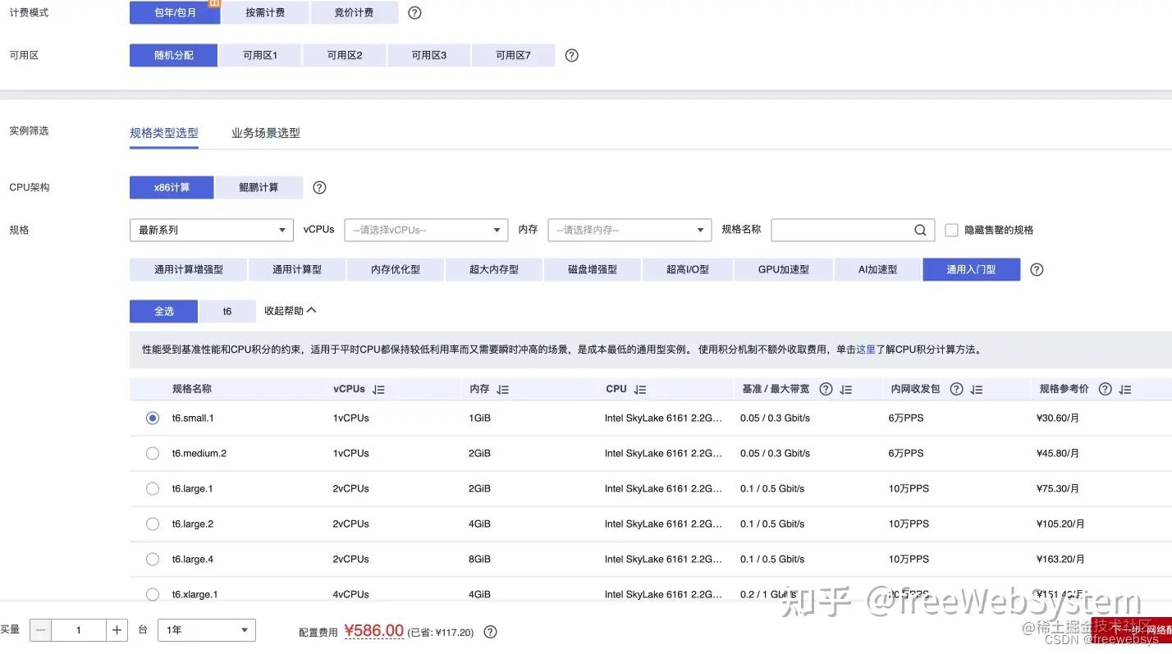Select the 鲲鹏计算 architecture button
1172x654 pixels.
click(259, 187)
